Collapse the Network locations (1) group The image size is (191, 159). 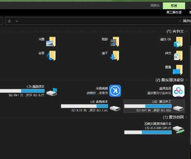(187, 117)
